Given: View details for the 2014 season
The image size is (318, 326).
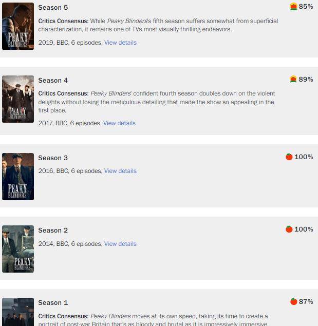Looking at the screenshot, I should 120,244.
